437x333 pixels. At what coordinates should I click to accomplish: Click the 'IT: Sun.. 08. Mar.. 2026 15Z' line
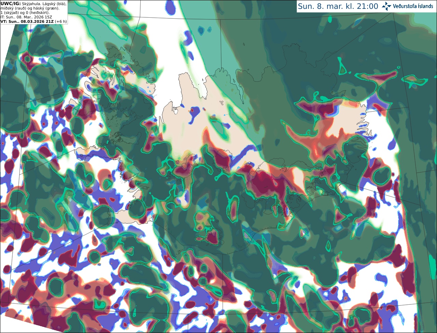26,17
